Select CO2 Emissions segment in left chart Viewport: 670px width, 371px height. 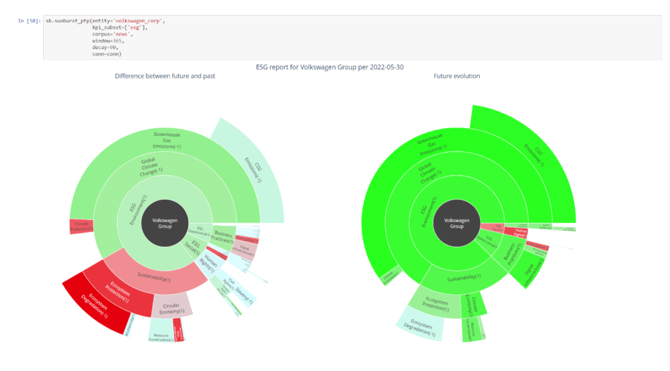[252, 169]
